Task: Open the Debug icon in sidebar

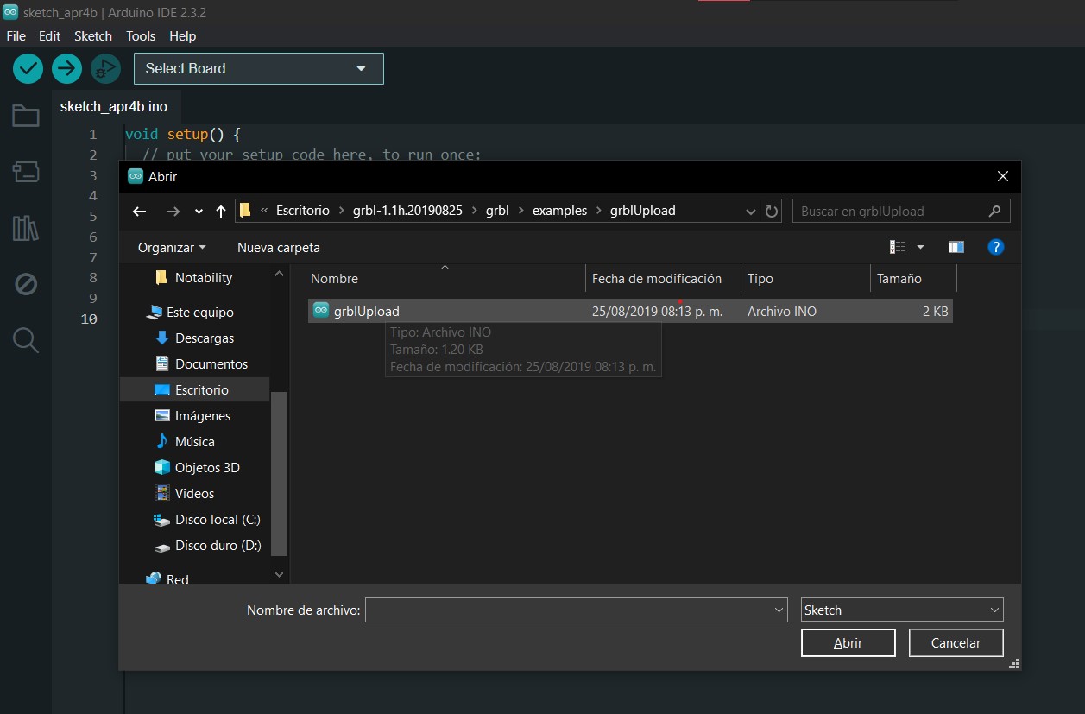Action: [x=25, y=284]
